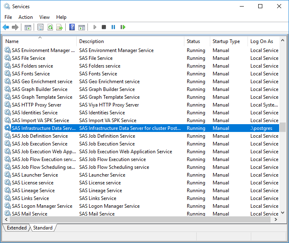Viewport: 289px width, 243px height.
Task: Open the File menu
Action: click(x=8, y=17)
